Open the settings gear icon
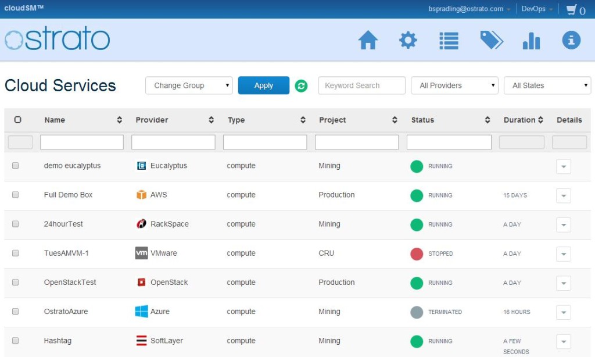This screenshot has height=357, width=595. coord(408,40)
